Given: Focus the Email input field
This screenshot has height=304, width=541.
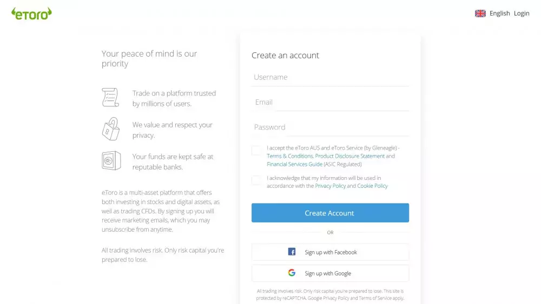Looking at the screenshot, I should [330, 102].
